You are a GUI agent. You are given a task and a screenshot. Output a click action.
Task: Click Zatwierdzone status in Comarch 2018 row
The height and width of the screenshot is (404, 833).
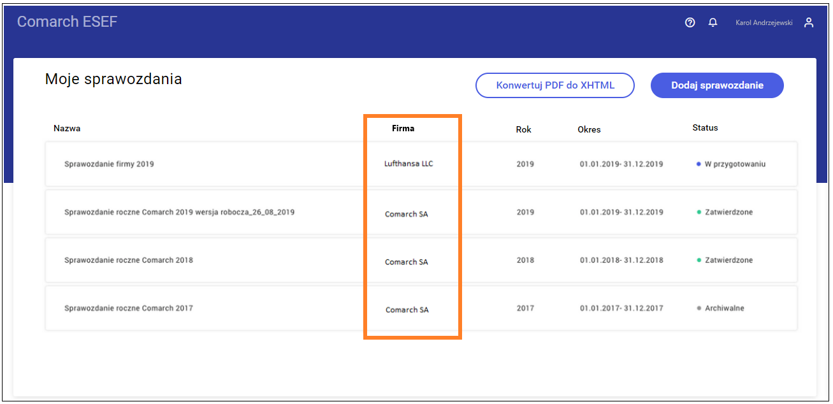point(725,260)
